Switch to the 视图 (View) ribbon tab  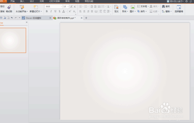(x=77, y=1)
